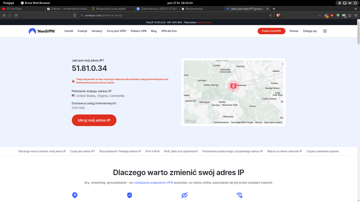Open Blog link in navigation
This screenshot has width=360, height=202.
point(154,31)
